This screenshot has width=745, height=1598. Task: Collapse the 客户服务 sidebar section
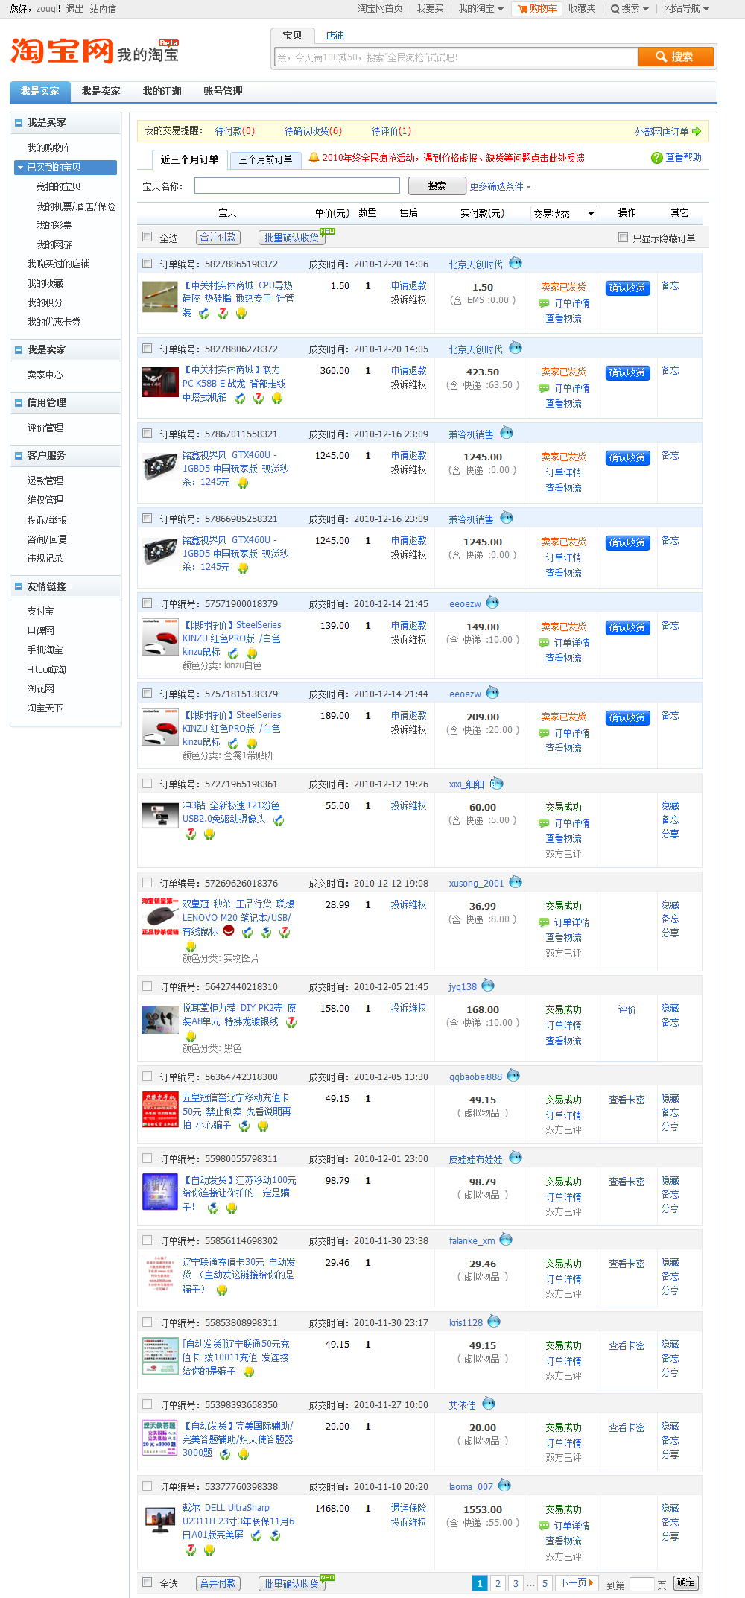(x=18, y=456)
